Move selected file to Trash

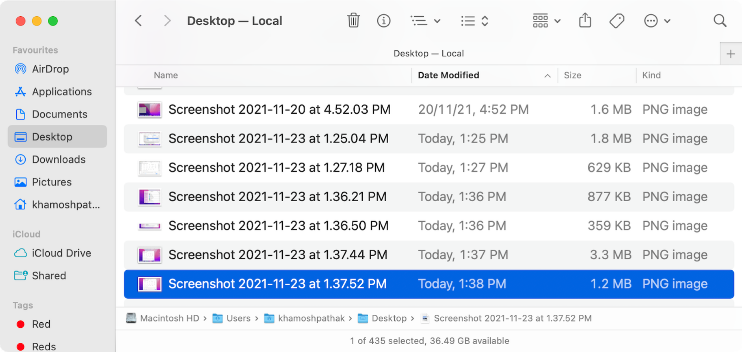(x=353, y=20)
